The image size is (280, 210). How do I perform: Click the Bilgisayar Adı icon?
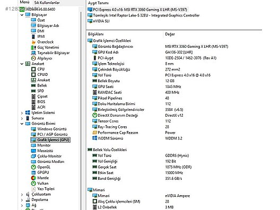pyautogui.click(x=33, y=25)
